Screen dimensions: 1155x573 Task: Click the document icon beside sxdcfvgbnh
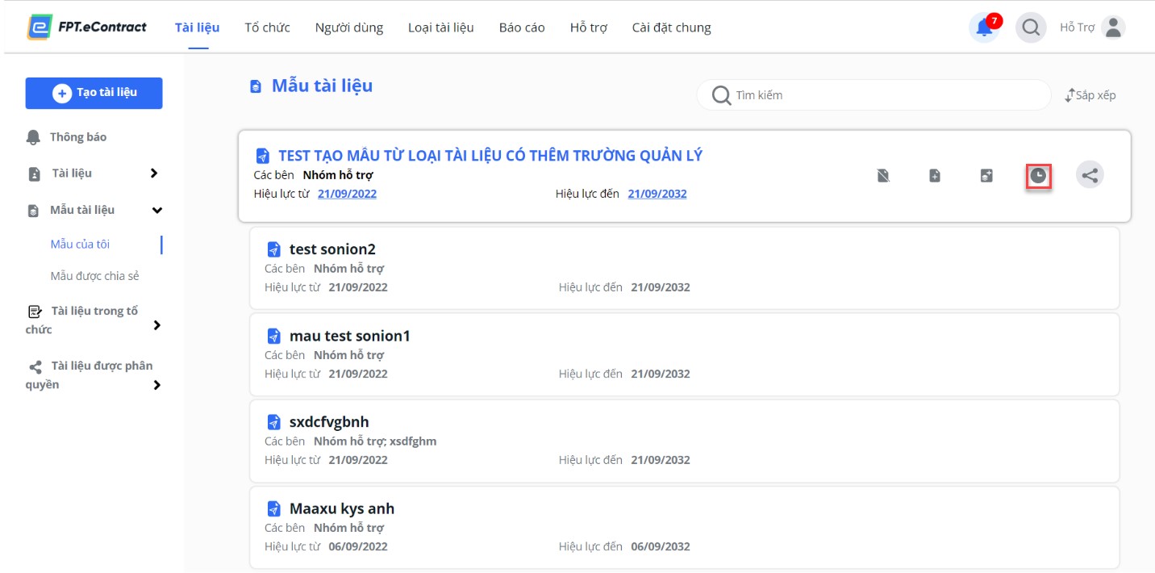[274, 422]
